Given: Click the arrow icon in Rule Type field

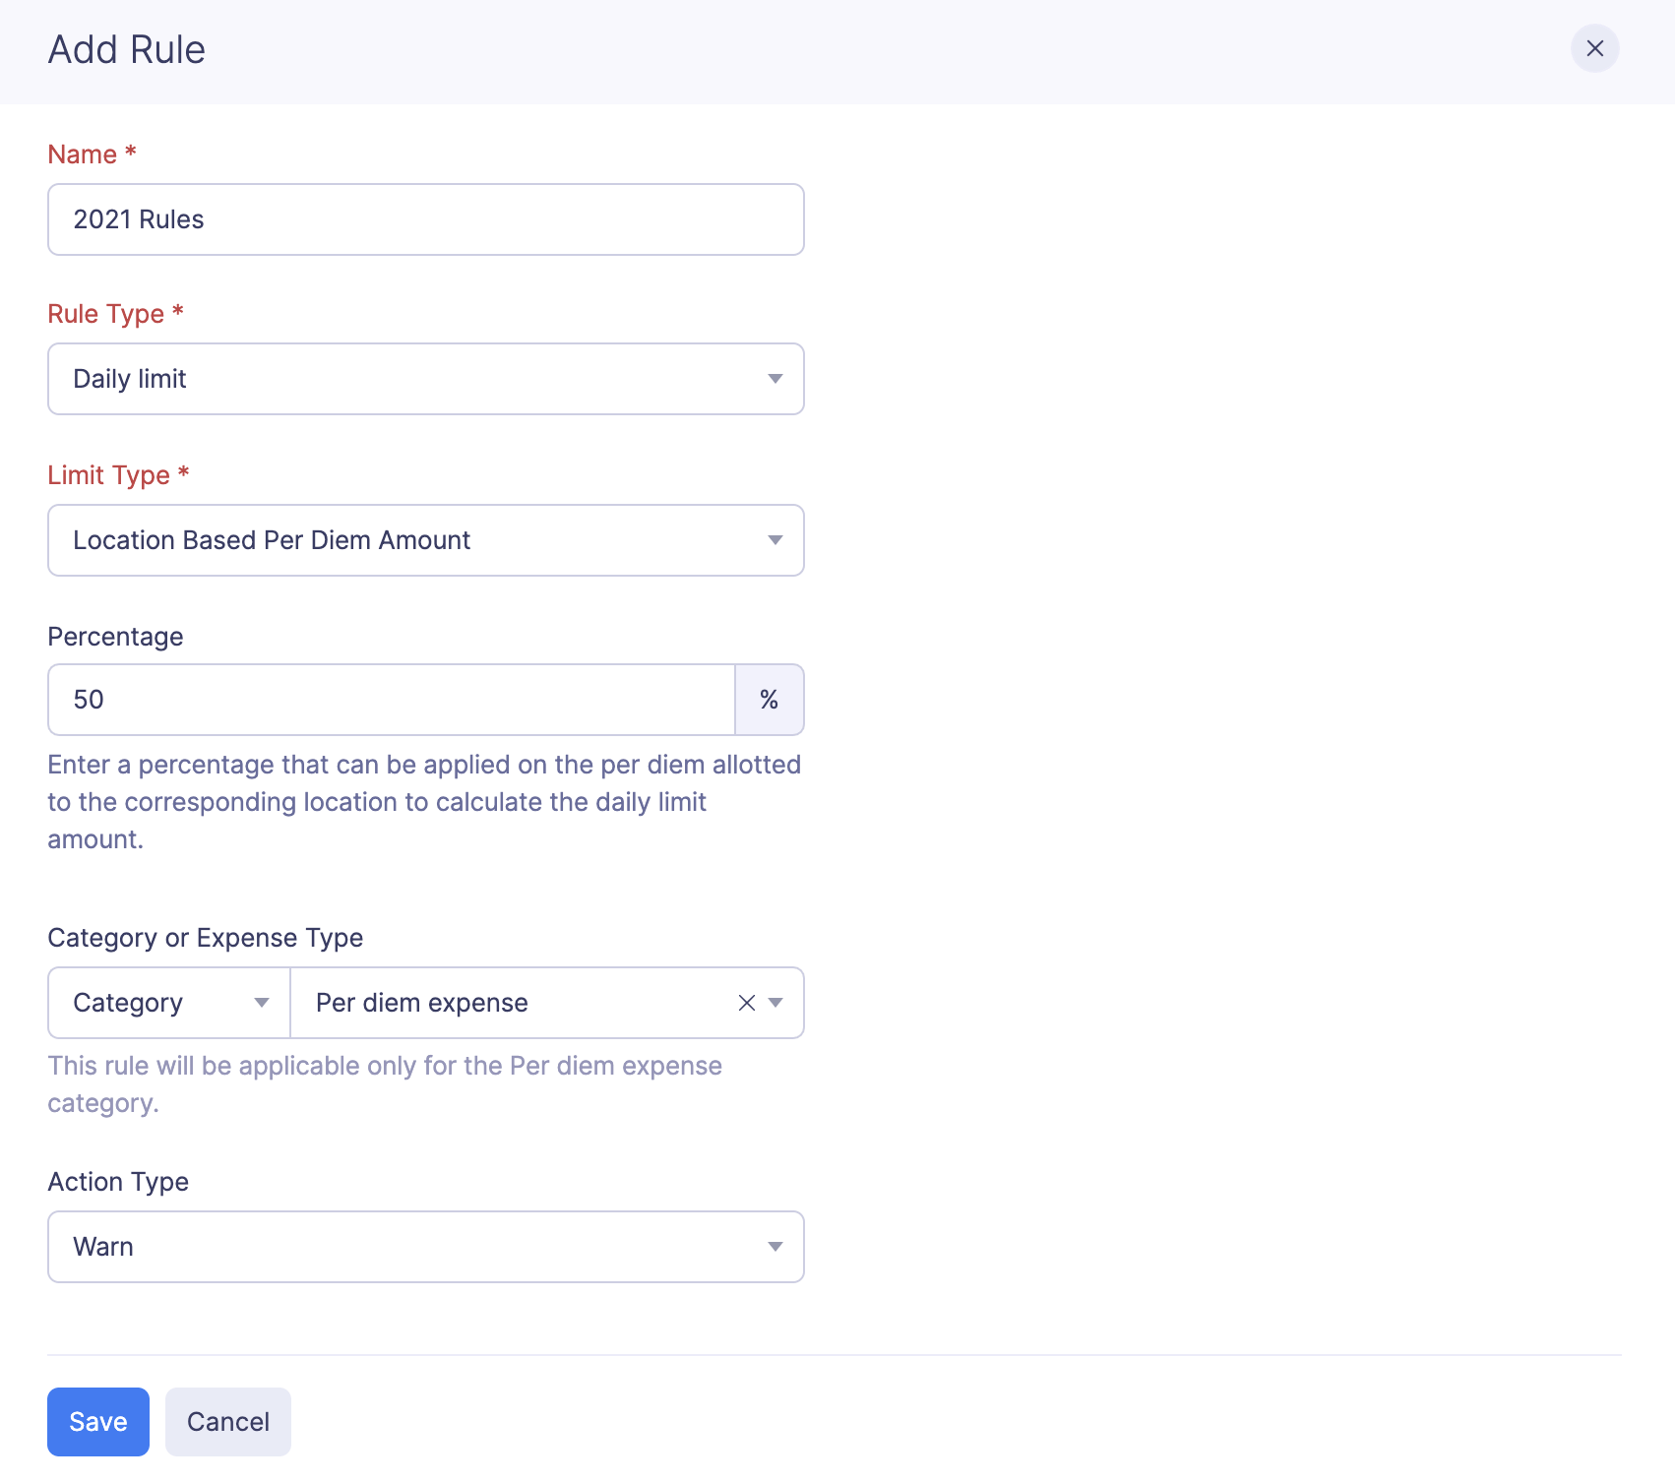Looking at the screenshot, I should [x=775, y=379].
